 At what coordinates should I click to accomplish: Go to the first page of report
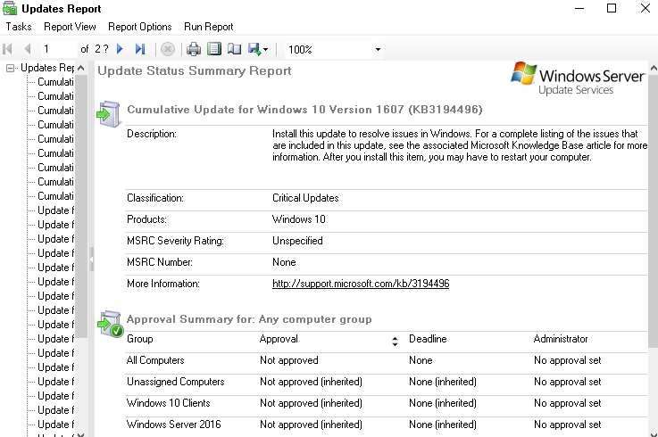pyautogui.click(x=7, y=49)
